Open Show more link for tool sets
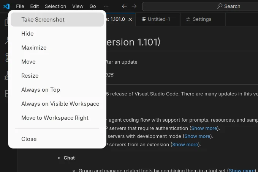This screenshot has width=258, height=172. click(242, 170)
